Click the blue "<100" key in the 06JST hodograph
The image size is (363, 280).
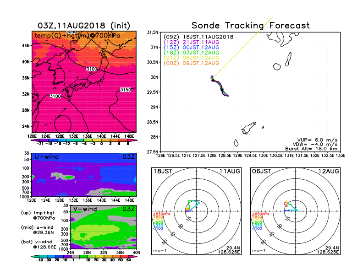(257, 228)
